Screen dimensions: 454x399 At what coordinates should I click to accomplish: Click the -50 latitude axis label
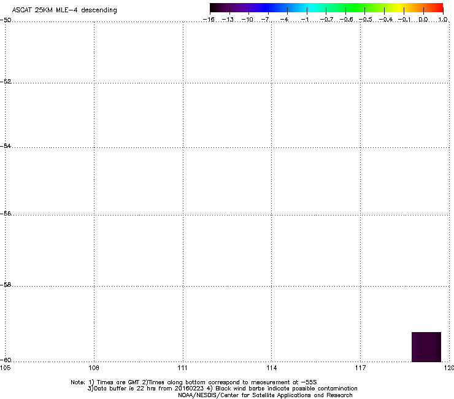tap(6, 20)
